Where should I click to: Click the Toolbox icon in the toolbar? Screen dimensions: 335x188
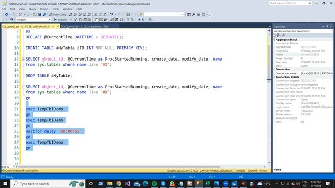click(x=198, y=14)
